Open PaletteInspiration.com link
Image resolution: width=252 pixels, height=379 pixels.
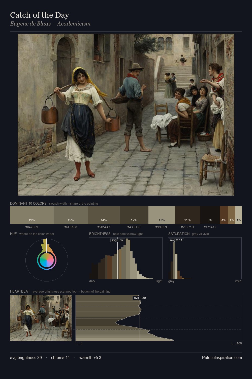point(222,358)
